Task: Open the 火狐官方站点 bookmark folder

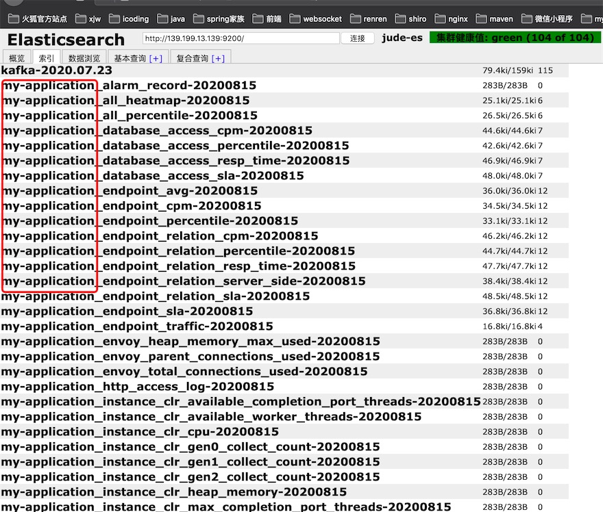Action: pyautogui.click(x=37, y=18)
